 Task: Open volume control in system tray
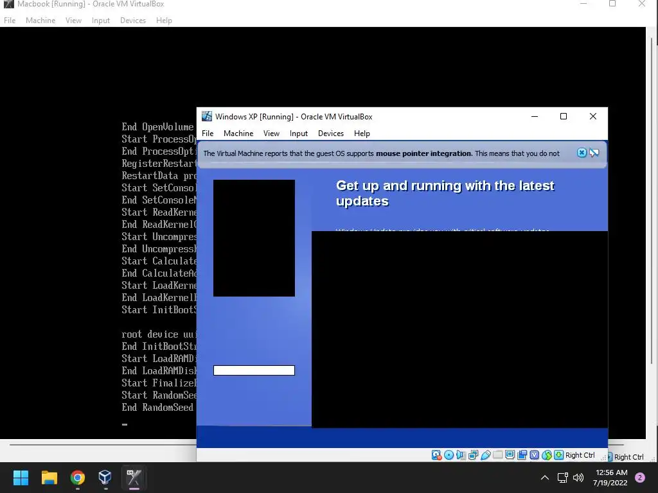(x=578, y=478)
